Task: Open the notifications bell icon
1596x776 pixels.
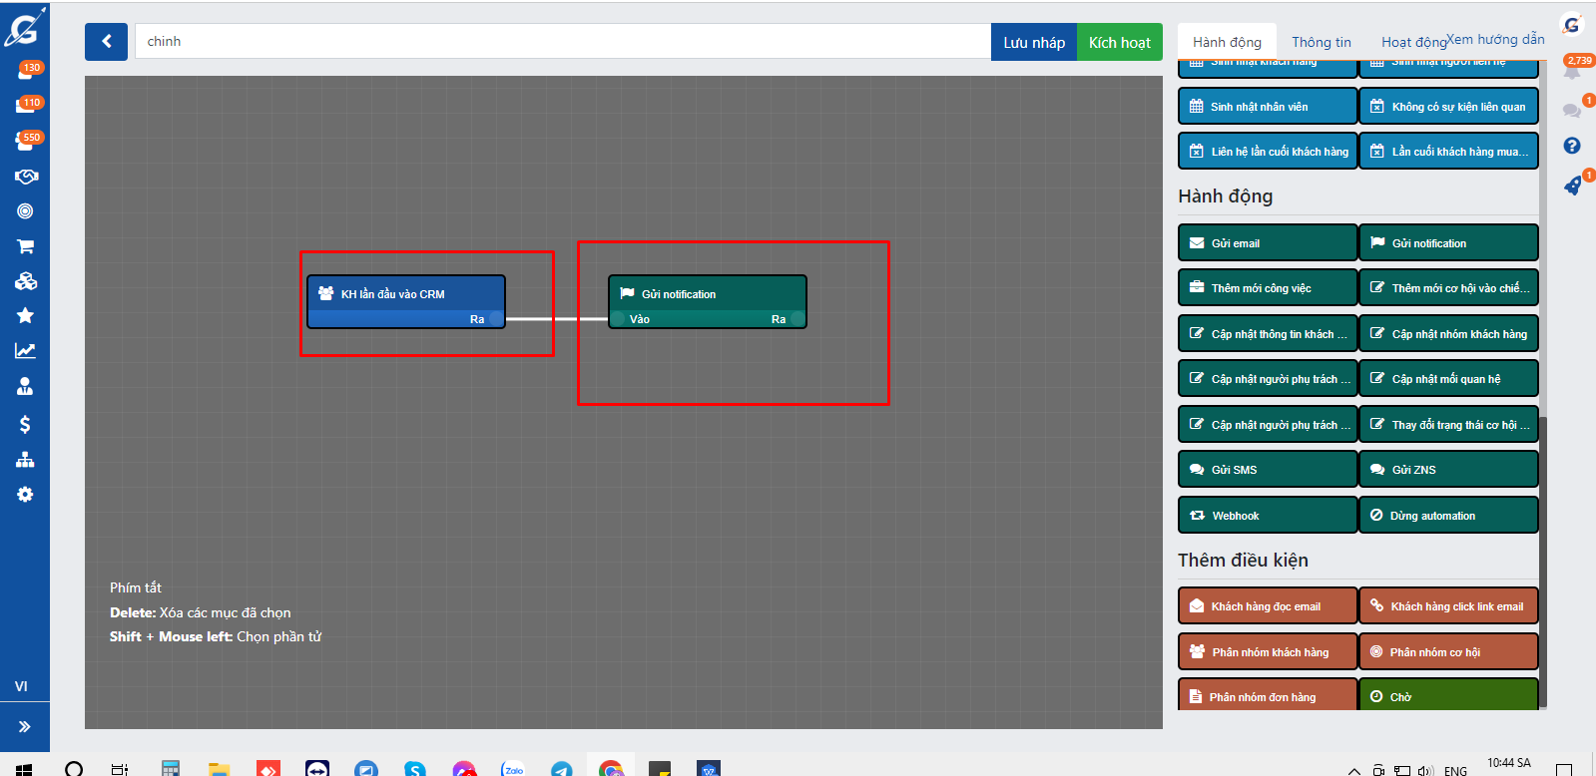Action: tap(1572, 71)
